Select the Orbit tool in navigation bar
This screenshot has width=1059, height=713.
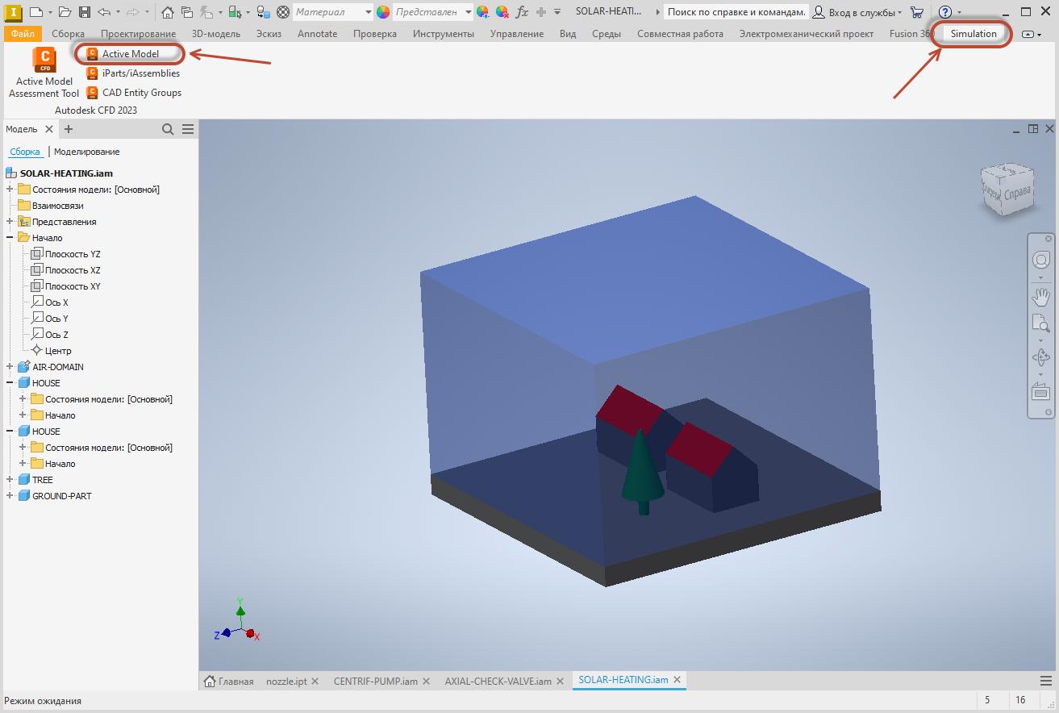(x=1041, y=356)
